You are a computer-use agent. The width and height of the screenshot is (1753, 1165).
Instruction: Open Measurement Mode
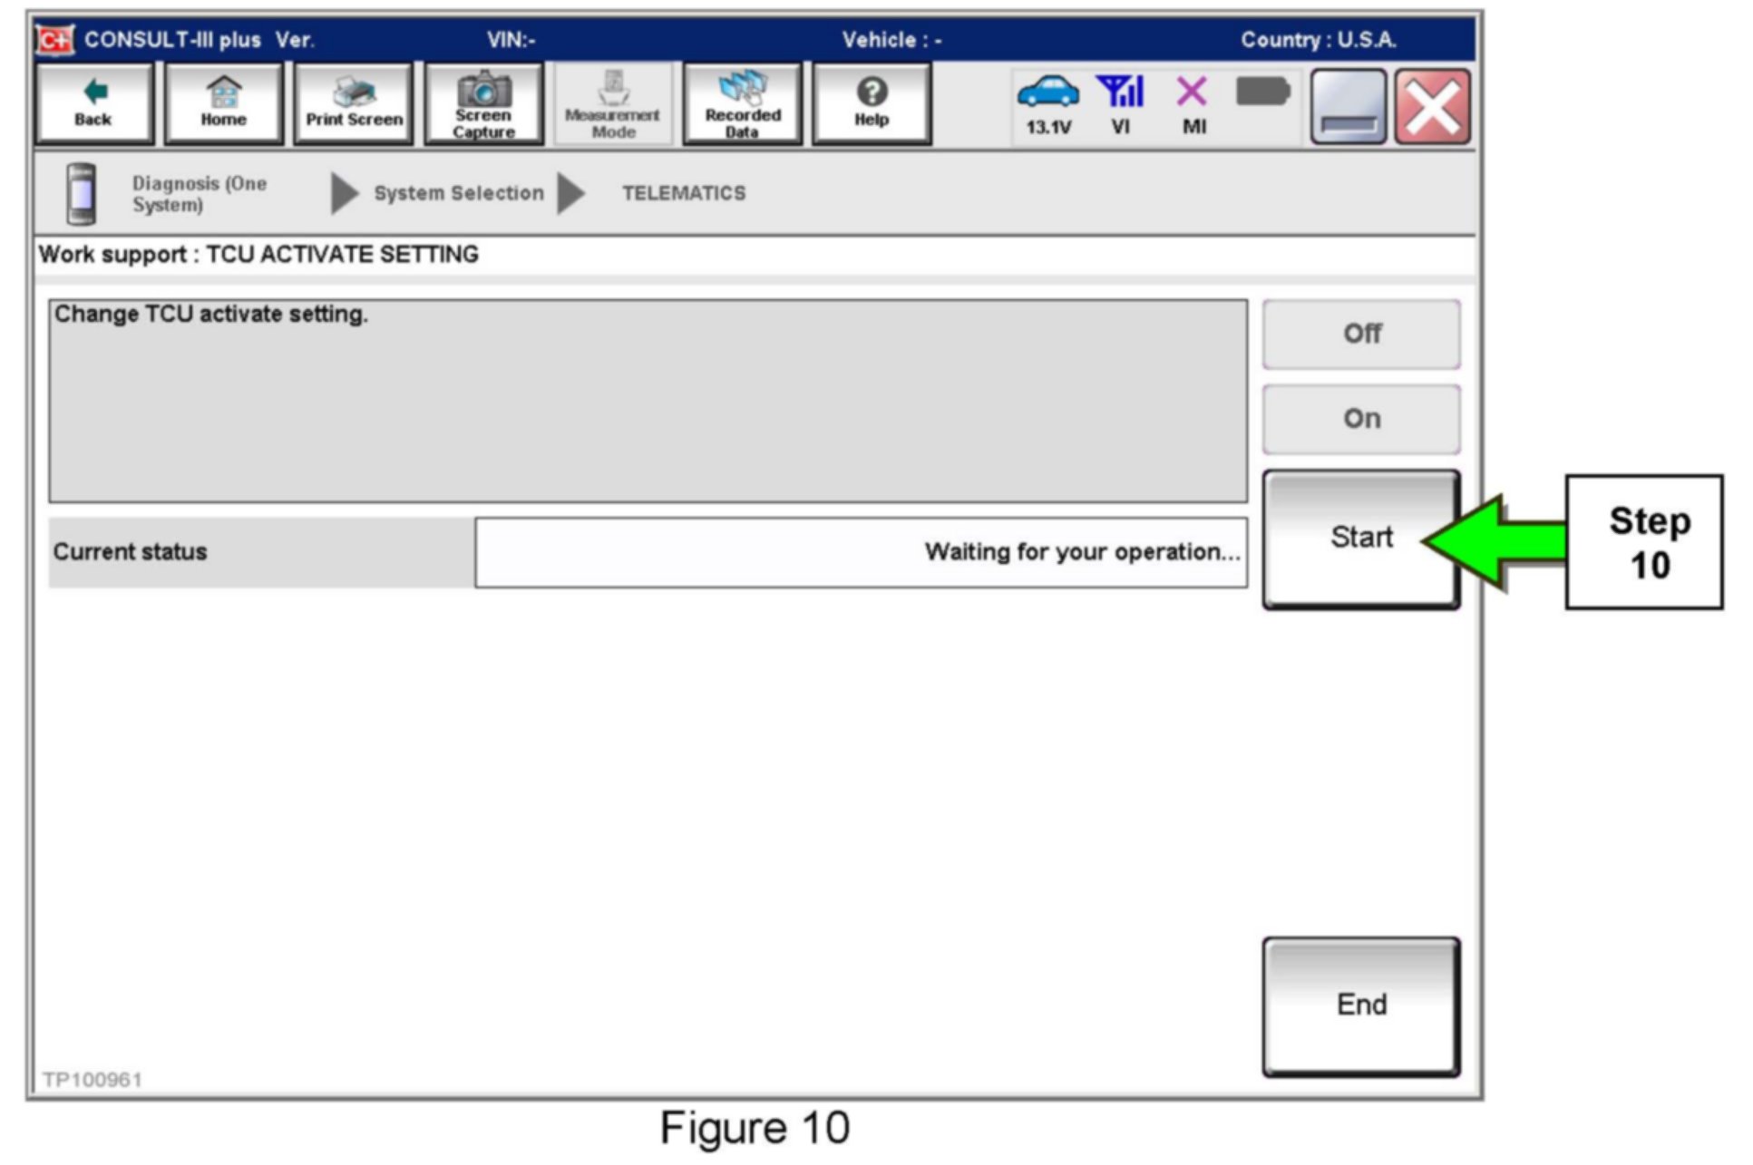pyautogui.click(x=613, y=103)
